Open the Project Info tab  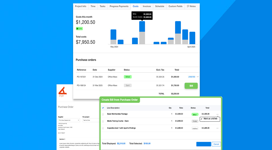tap(81, 6)
